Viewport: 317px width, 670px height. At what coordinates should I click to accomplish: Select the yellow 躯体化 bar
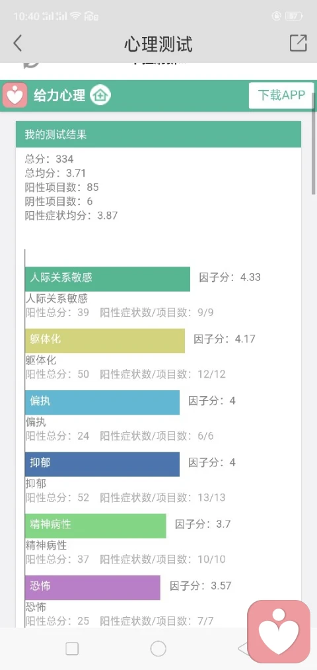(x=105, y=341)
